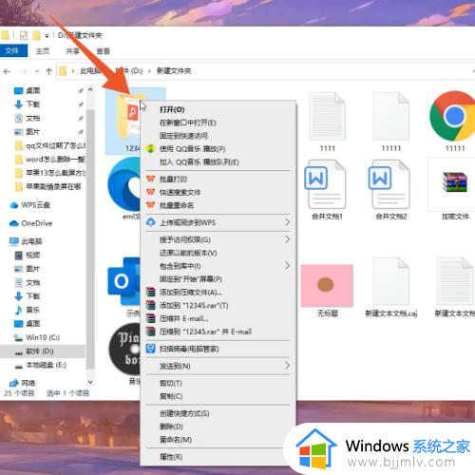Click navigation pane scrollbar down arrow
The height and width of the screenshot is (475, 475).
90,382
